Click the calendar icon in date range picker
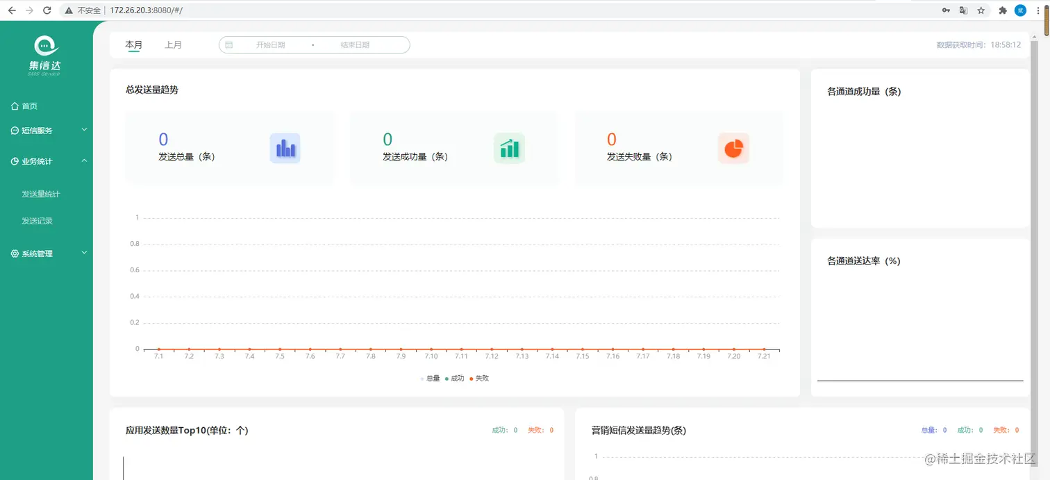The width and height of the screenshot is (1050, 480). pos(229,44)
